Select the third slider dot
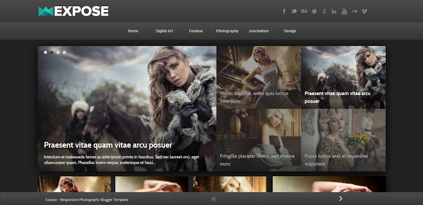The height and width of the screenshot is (205, 423). point(58,52)
